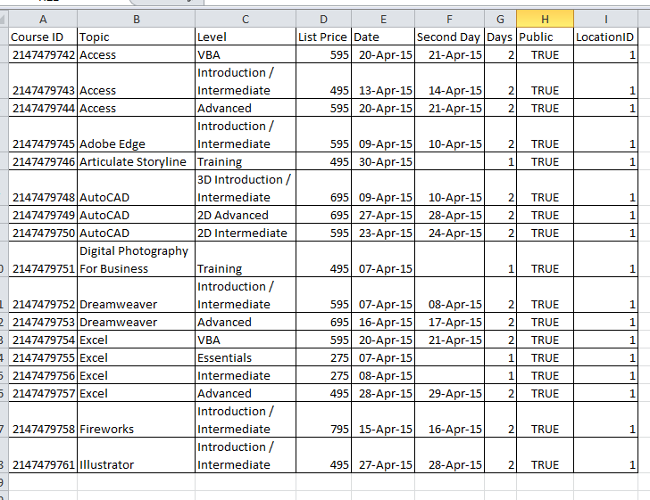Click the course ID 2147479742 cell
The height and width of the screenshot is (500, 650).
tap(43, 55)
